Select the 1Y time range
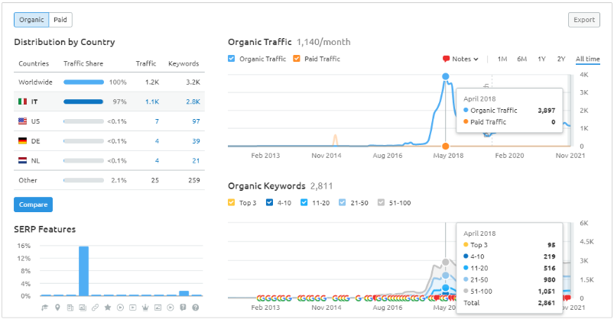The width and height of the screenshot is (614, 319). [x=541, y=59]
